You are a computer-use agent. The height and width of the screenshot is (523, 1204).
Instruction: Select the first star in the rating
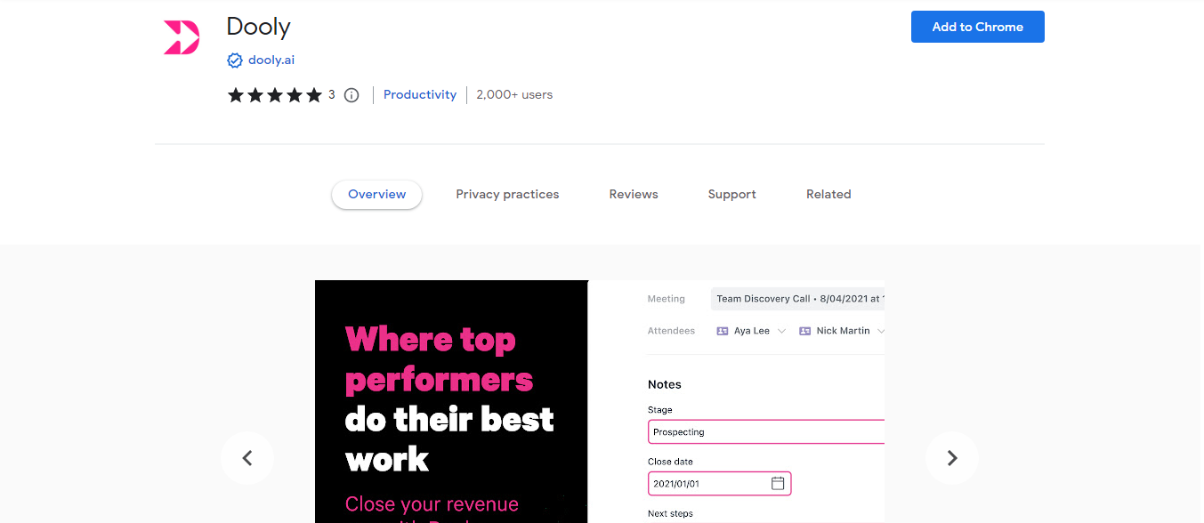tap(236, 94)
